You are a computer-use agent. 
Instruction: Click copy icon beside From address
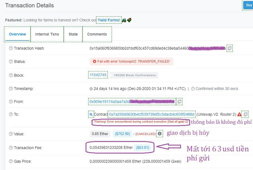(179, 102)
